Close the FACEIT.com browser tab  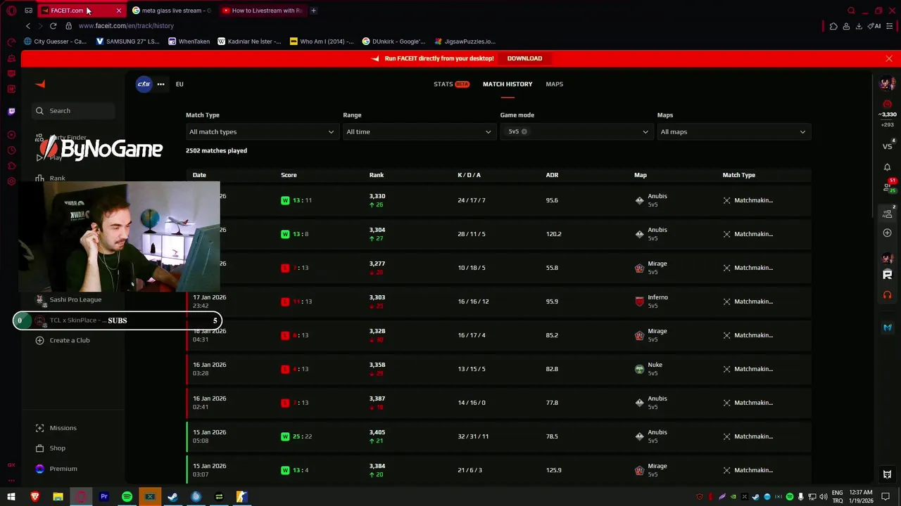point(118,11)
